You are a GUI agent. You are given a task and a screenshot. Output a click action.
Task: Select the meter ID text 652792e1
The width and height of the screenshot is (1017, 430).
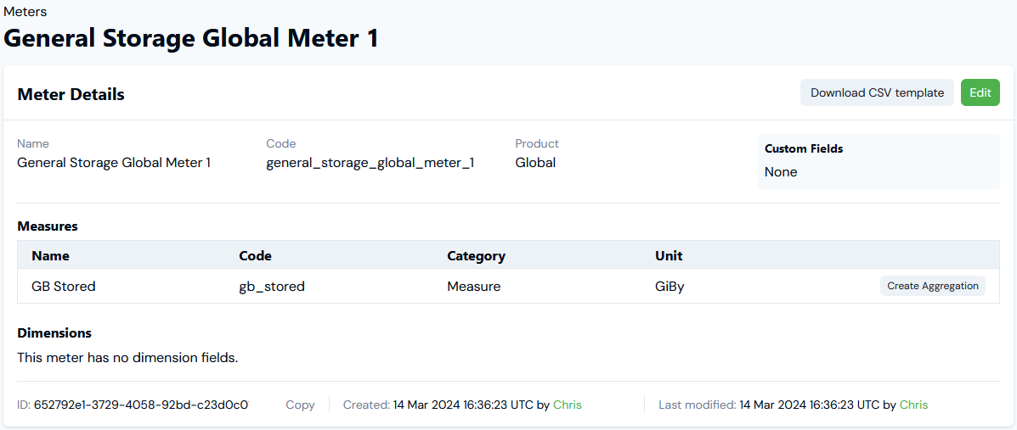(x=141, y=405)
